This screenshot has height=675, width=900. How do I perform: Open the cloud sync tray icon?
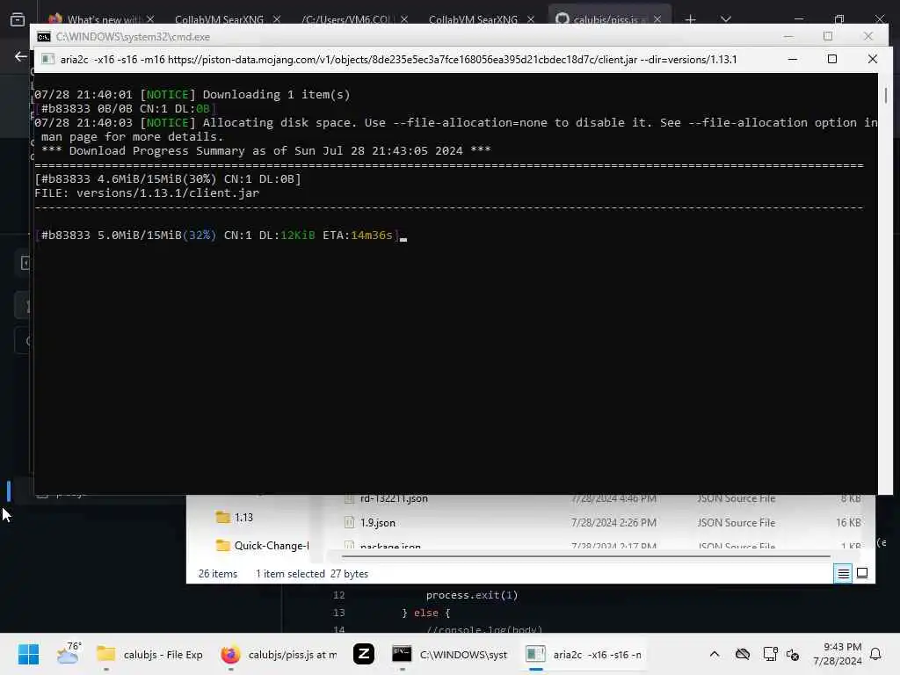[x=742, y=654]
